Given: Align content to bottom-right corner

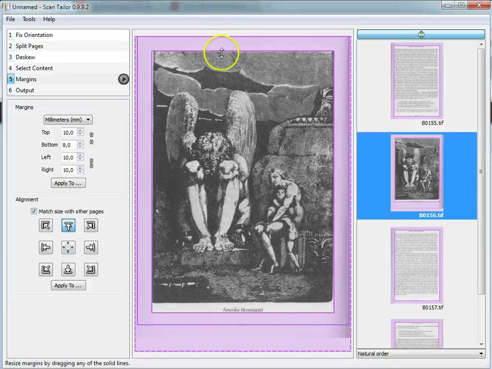Looking at the screenshot, I should tap(91, 269).
